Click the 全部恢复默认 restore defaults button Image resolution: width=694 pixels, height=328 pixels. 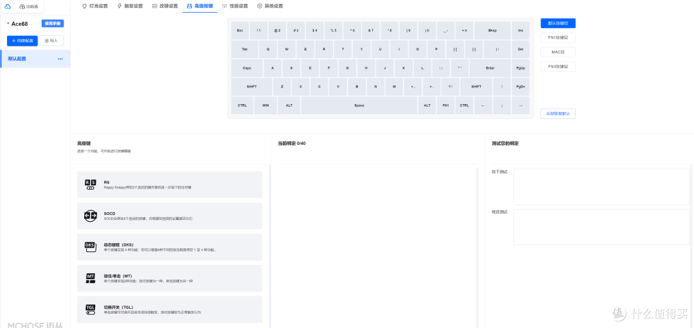click(558, 113)
